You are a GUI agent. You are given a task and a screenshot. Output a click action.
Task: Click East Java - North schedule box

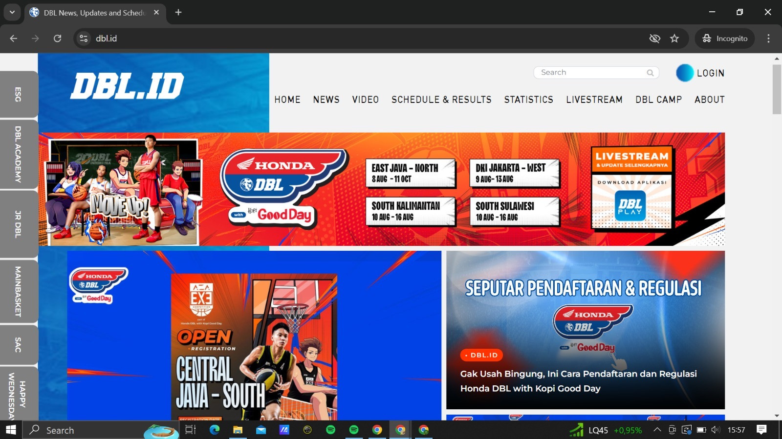tap(411, 173)
